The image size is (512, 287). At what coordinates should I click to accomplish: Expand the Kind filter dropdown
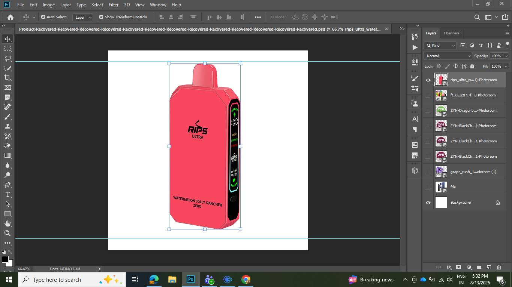[x=440, y=45]
